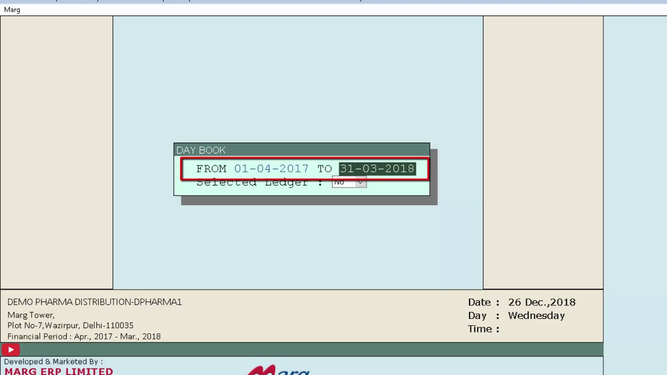Click the FROM date 01-04-2017 field

[x=271, y=169]
